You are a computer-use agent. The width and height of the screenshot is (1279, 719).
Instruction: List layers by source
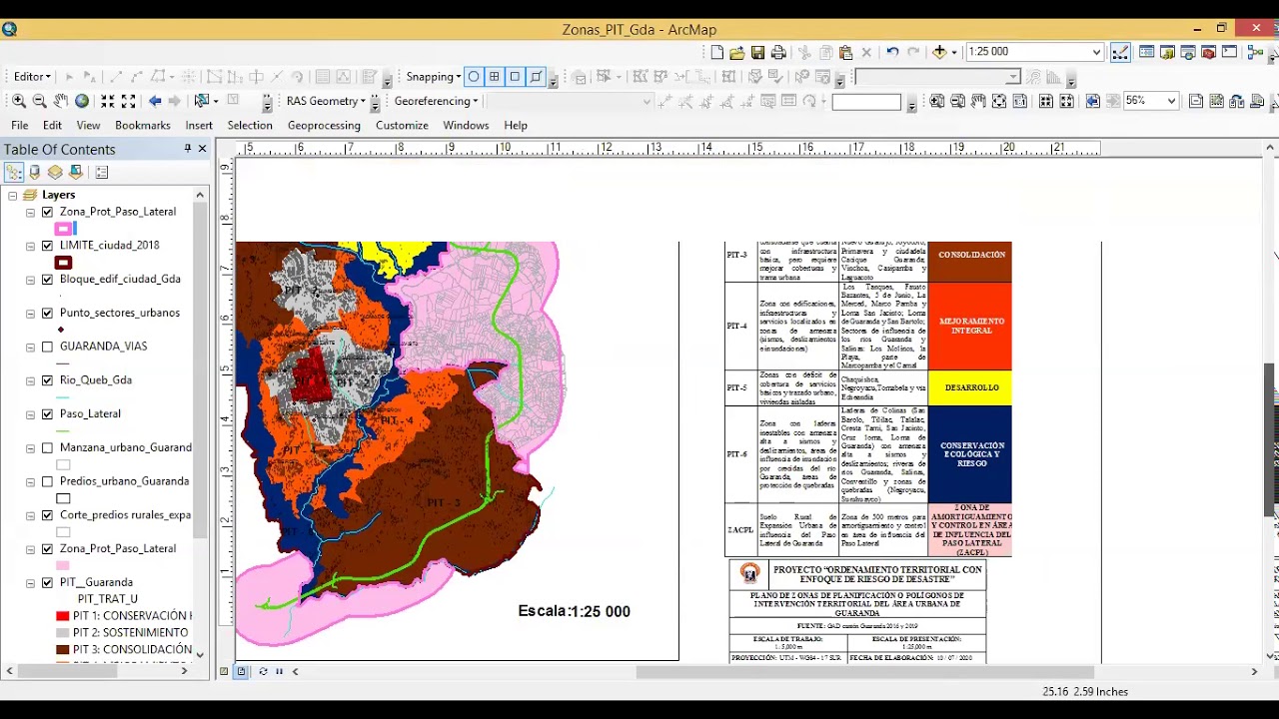coord(35,172)
